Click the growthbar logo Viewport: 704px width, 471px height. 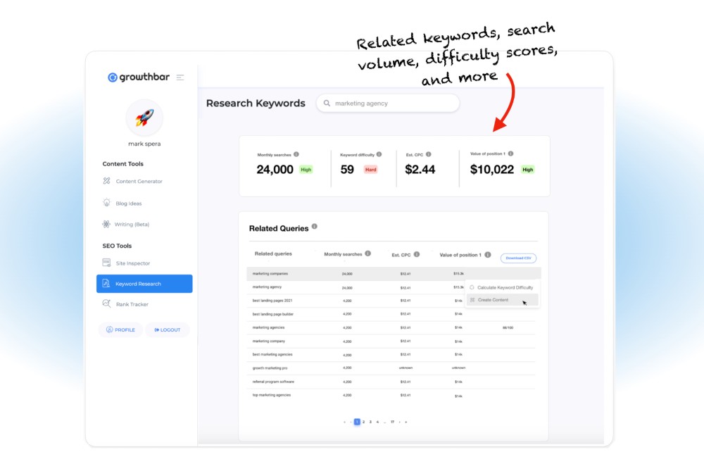click(x=138, y=77)
